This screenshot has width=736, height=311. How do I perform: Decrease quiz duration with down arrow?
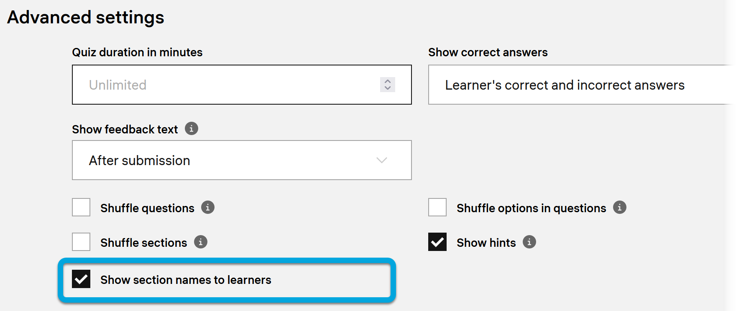click(x=388, y=88)
